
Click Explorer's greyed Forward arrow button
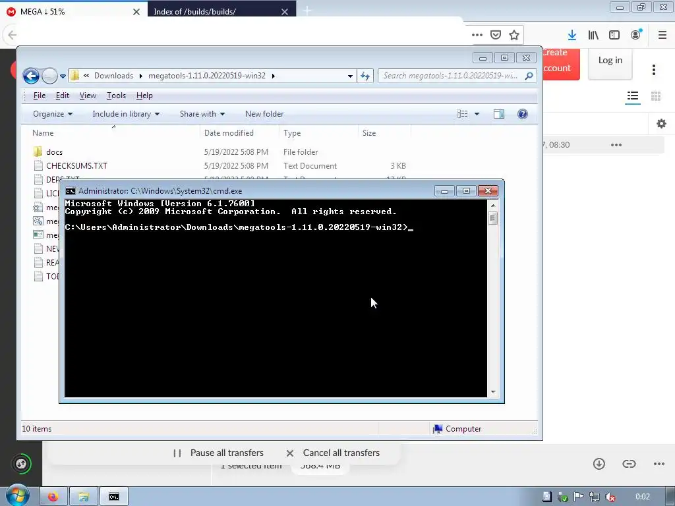coord(49,76)
